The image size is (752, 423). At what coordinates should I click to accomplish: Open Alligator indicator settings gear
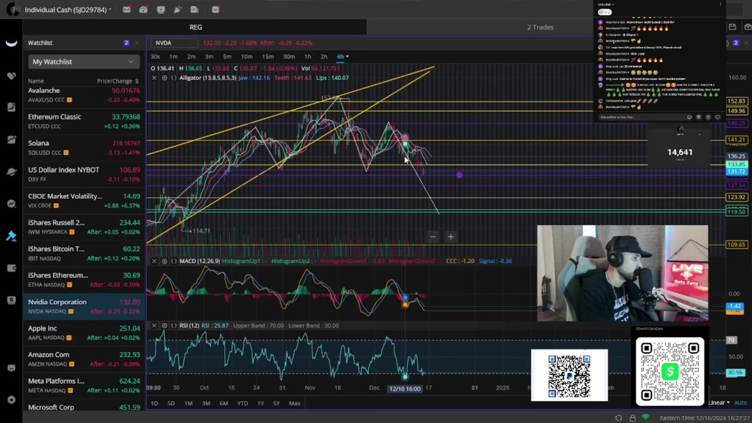(x=164, y=78)
